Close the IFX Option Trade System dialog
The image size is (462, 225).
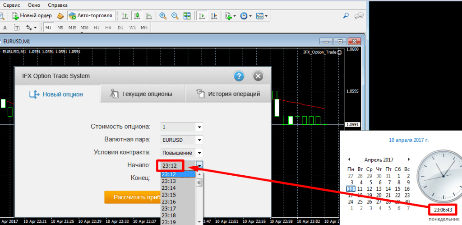tap(258, 76)
